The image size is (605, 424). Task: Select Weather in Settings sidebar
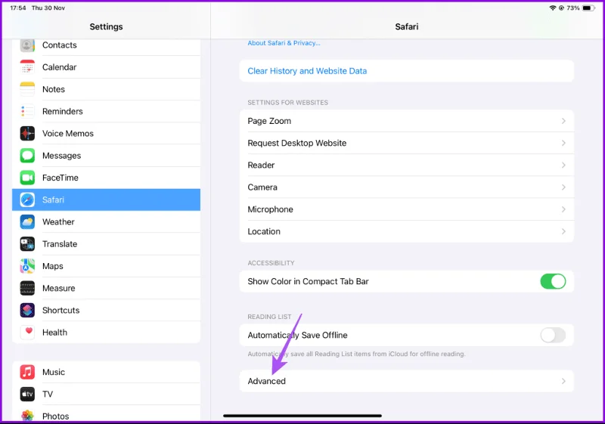(x=106, y=222)
